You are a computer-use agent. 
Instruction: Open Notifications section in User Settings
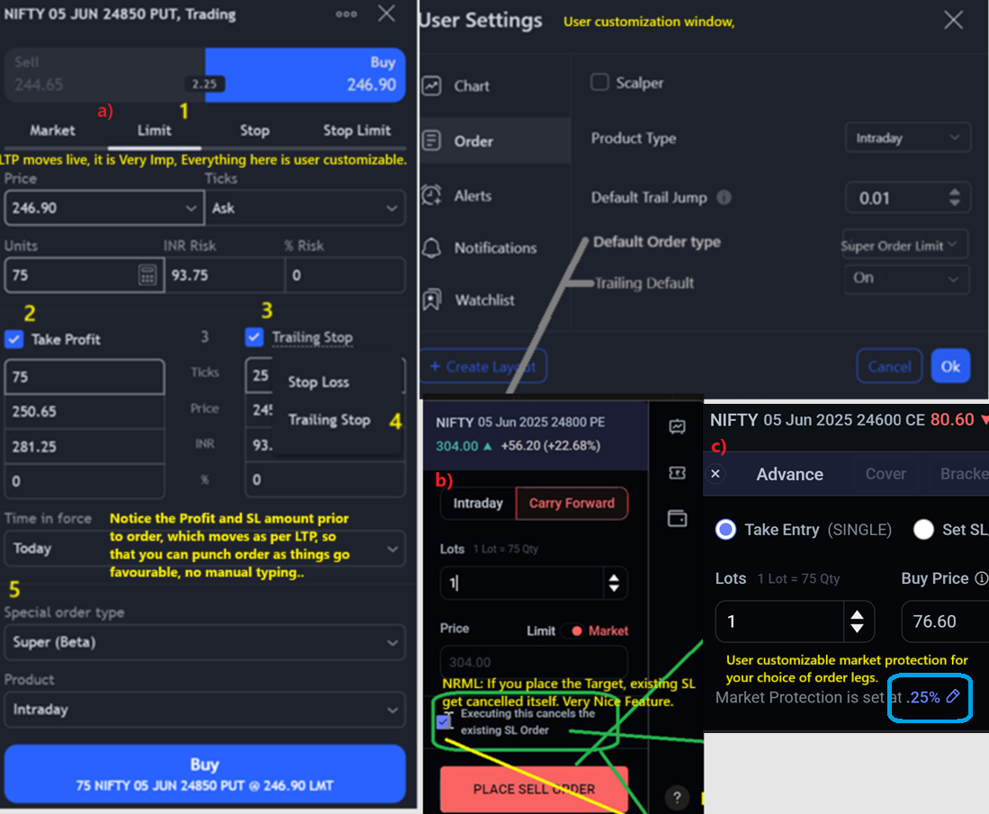coord(495,247)
